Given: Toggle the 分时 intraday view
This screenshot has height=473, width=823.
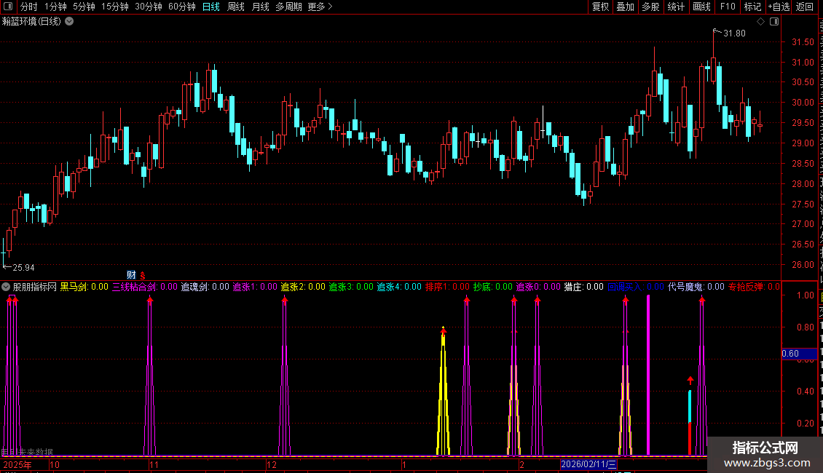Looking at the screenshot, I should 29,7.
